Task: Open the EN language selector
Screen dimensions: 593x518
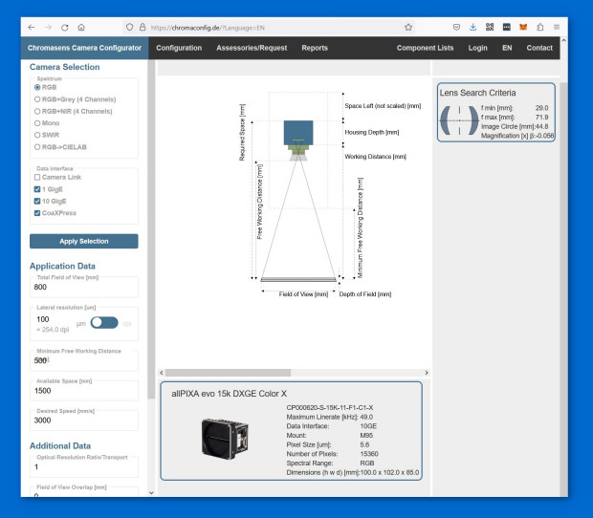Action: (507, 48)
